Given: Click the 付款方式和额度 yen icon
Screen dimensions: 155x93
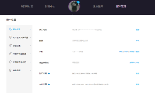Looking at the screenshot, I should 11,54.
